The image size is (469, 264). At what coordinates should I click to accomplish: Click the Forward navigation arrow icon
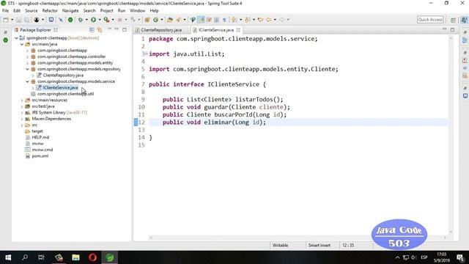click(x=281, y=20)
